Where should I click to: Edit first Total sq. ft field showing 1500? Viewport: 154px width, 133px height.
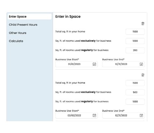click(x=135, y=31)
